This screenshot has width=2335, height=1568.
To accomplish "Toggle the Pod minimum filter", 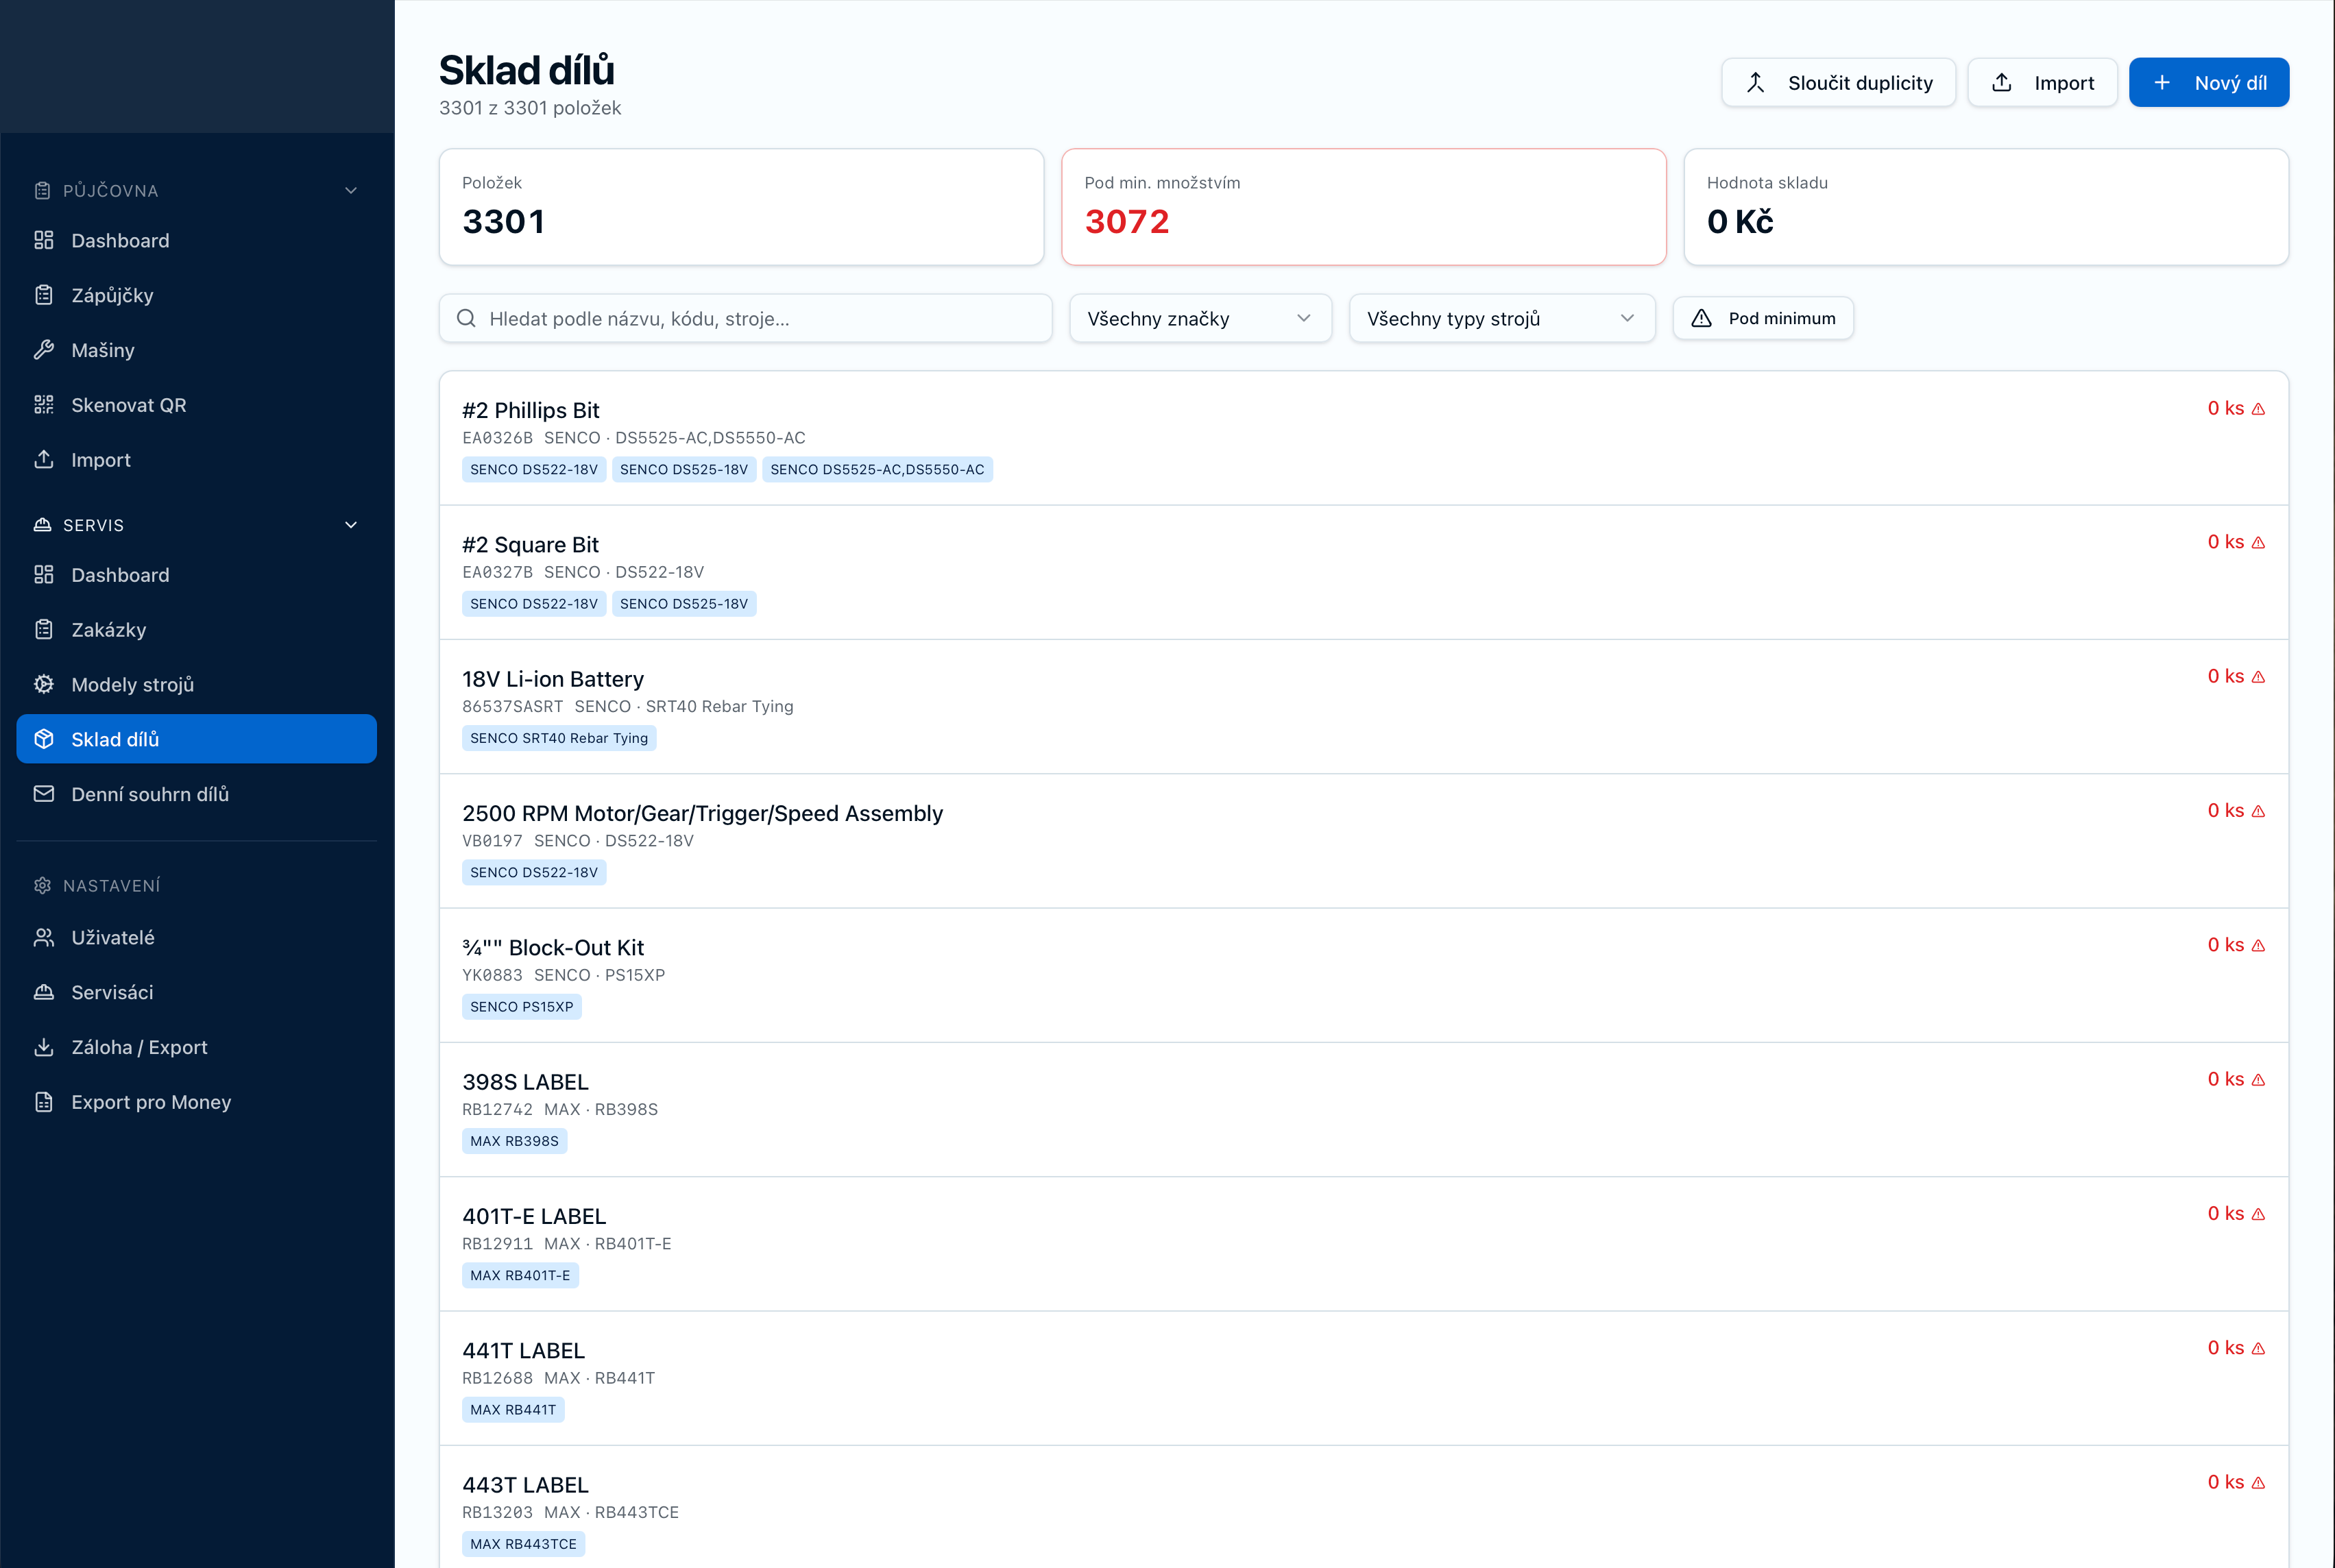I will coord(1763,318).
